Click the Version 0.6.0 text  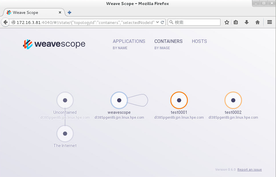[x=226, y=169]
